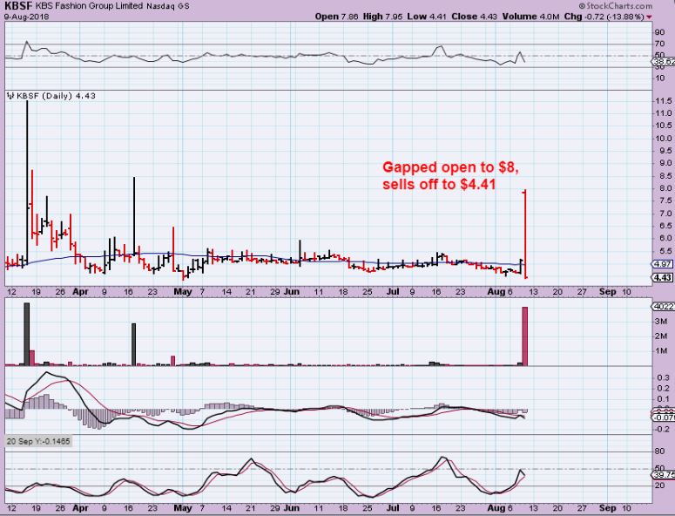This screenshot has height=516, width=675.
Task: Select the KBS Fashion Group Limited name
Action: coord(89,6)
